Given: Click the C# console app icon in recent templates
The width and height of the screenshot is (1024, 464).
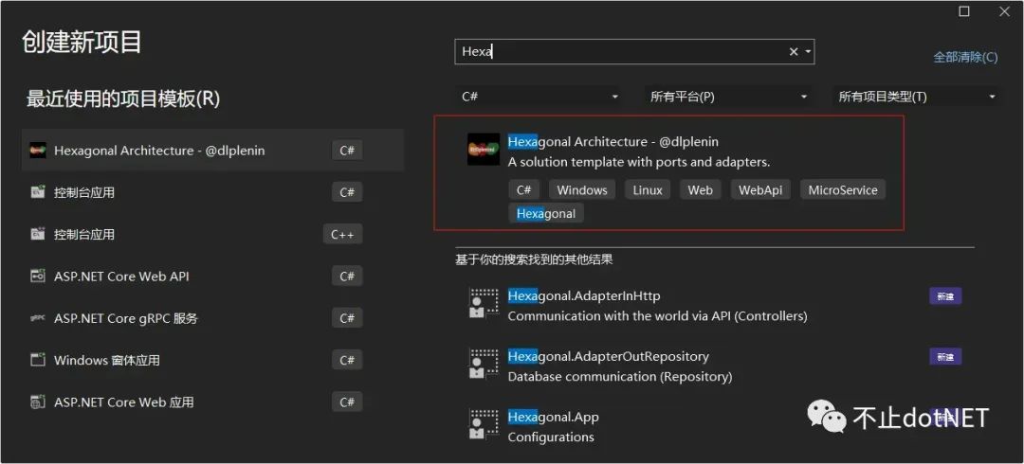Looking at the screenshot, I should 38,192.
